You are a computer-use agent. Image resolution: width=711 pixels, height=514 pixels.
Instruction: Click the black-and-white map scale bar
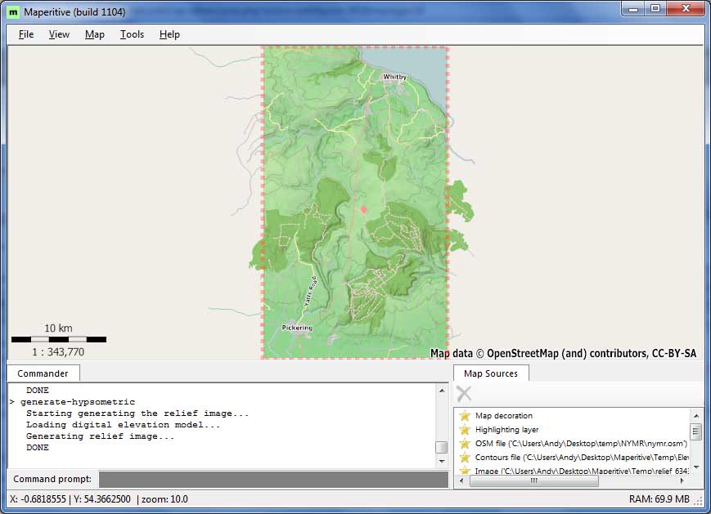point(59,339)
